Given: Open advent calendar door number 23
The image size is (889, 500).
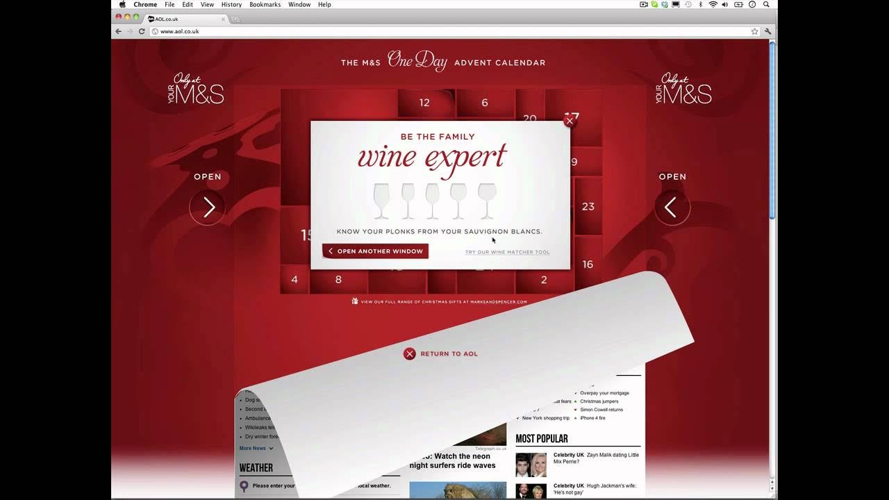Looking at the screenshot, I should [x=588, y=206].
